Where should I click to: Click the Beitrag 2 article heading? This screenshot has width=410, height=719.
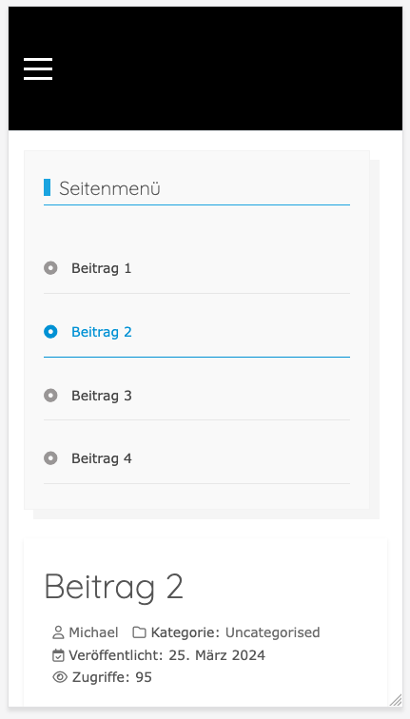(x=114, y=587)
